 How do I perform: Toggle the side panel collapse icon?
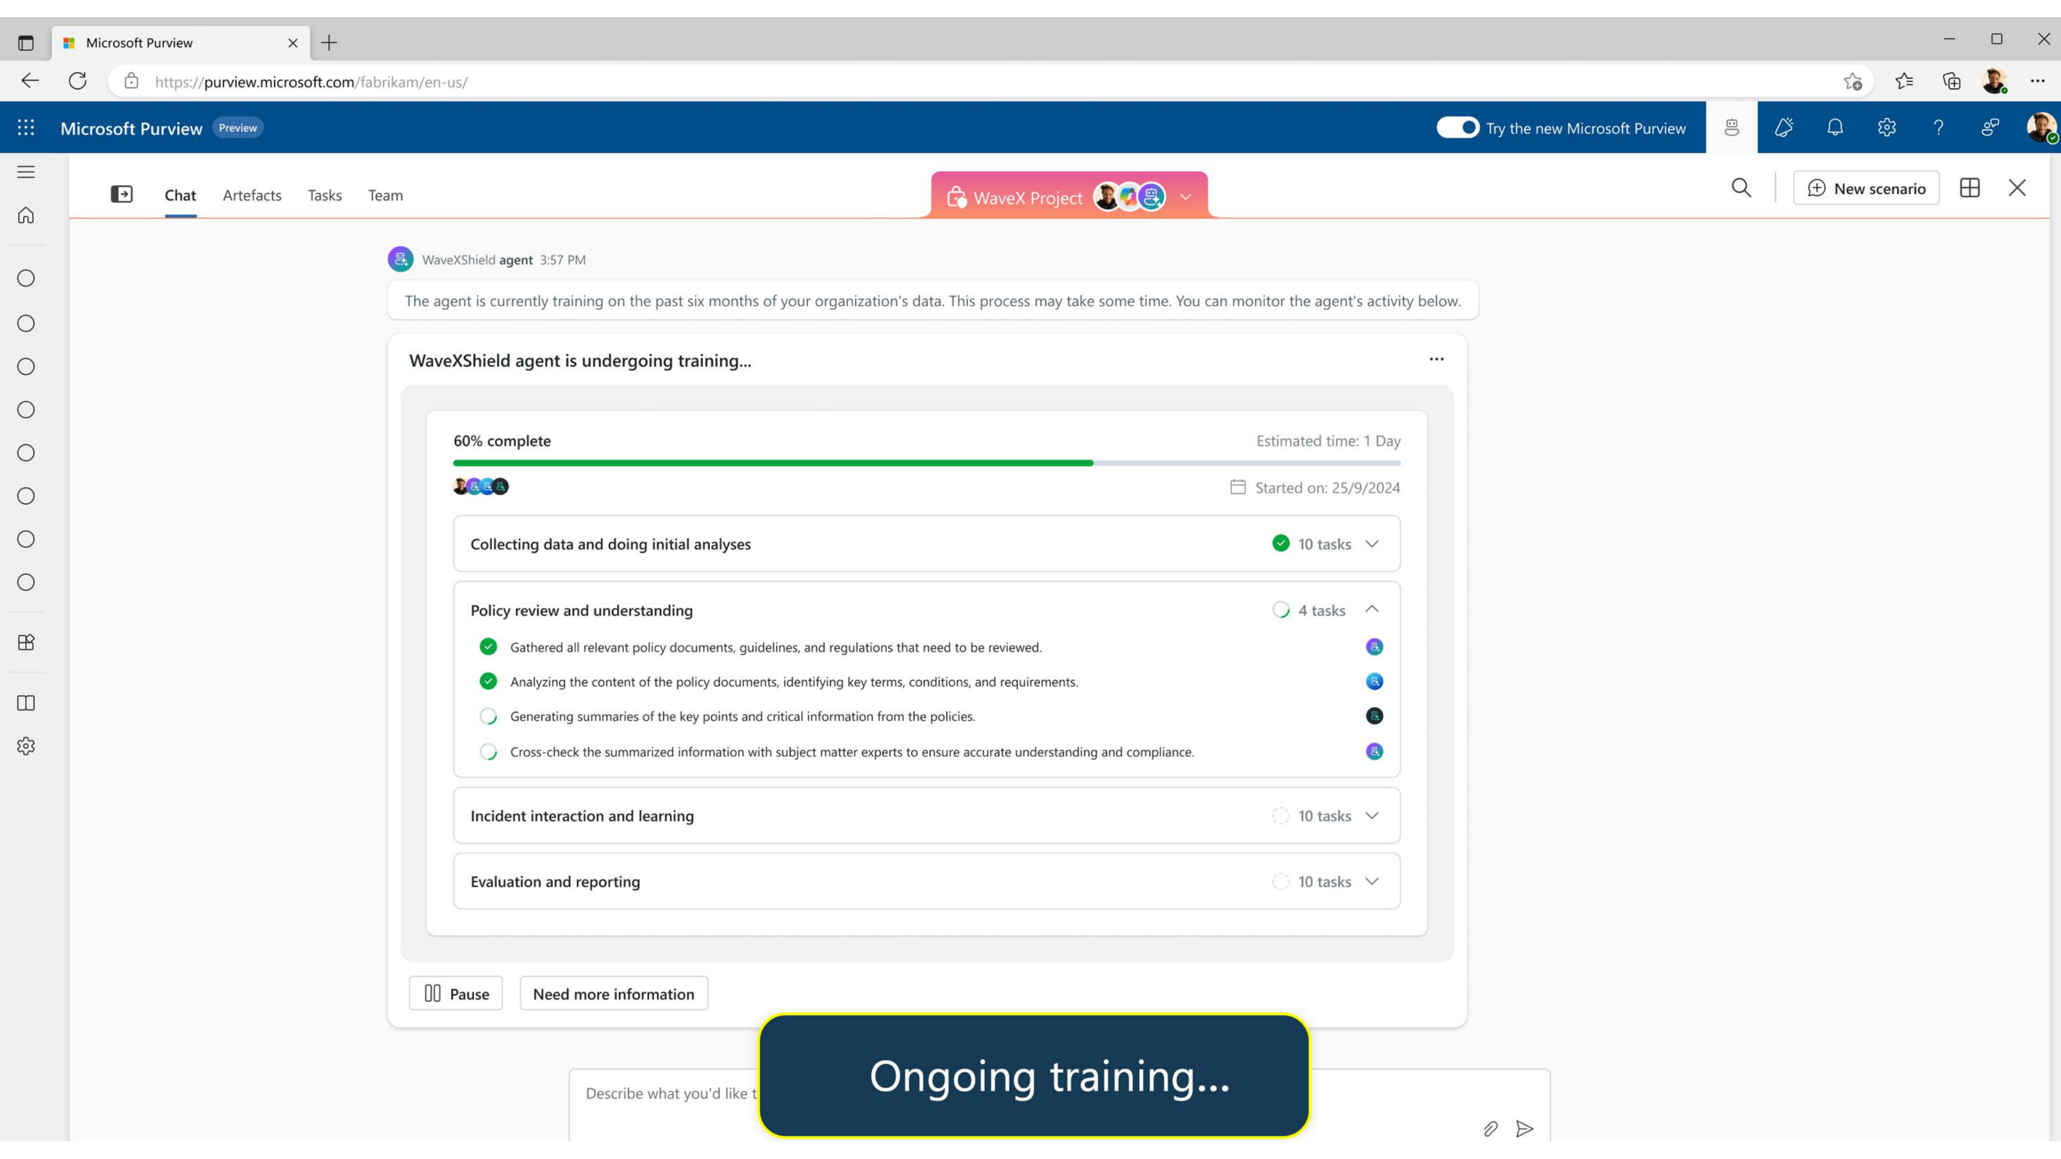tap(122, 194)
